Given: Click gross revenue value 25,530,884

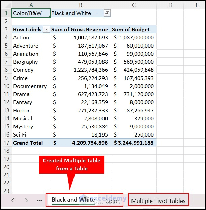Looking at the screenshot, I should pos(94,127).
